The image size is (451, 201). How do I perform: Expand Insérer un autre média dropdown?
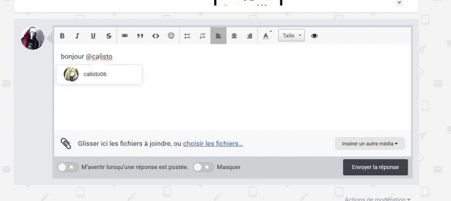tap(370, 143)
